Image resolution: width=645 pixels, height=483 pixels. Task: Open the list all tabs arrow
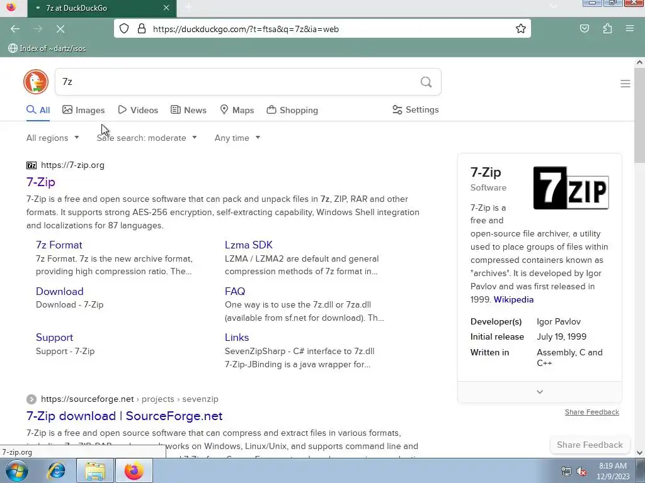coord(553,6)
